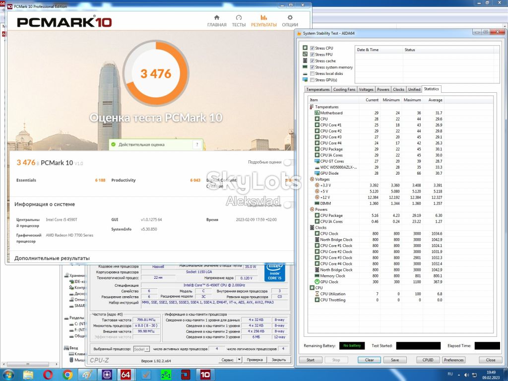Uncheck the Stress system memory checkbox
The image size is (508, 381).
[313, 67]
